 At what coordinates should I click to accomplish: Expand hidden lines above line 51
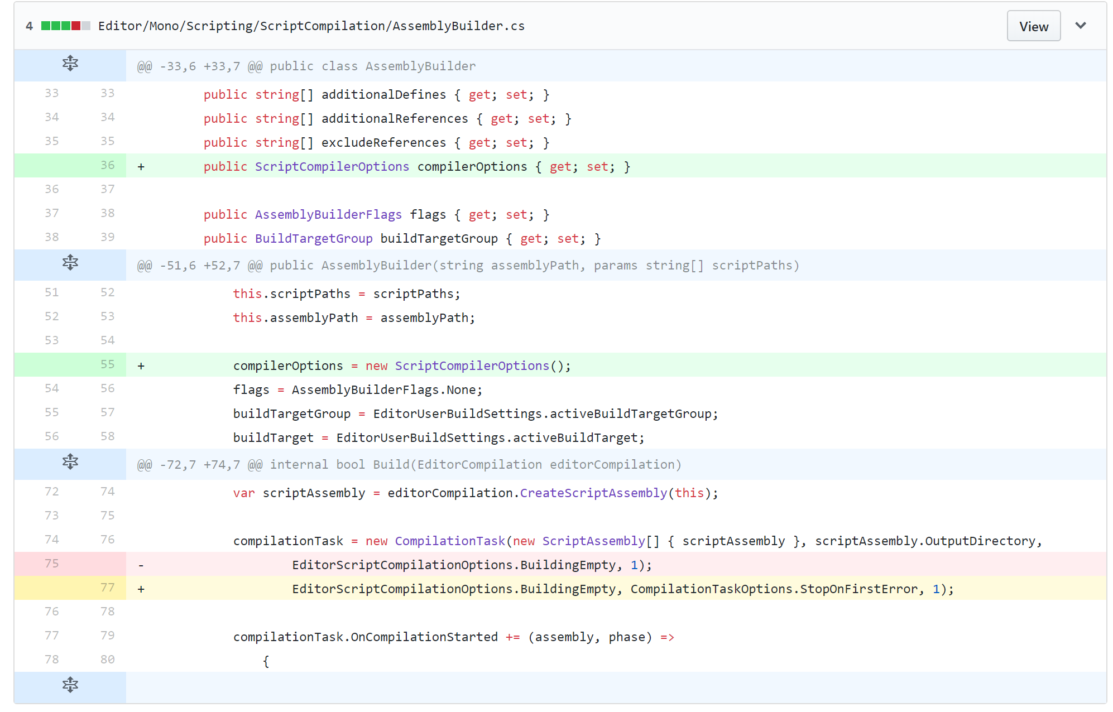point(70,263)
